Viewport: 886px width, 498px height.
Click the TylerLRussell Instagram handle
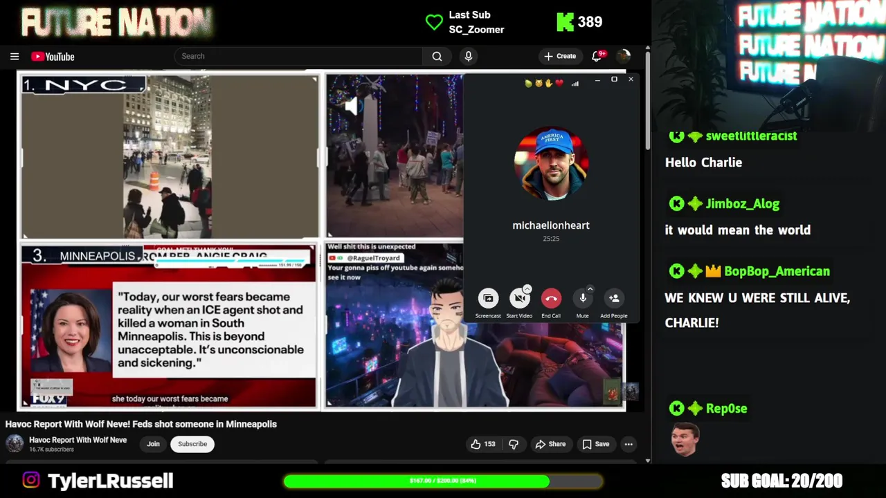(110, 481)
